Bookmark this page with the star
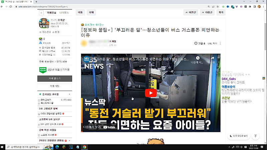Viewport: 267px width, 150px height. pyautogui.click(x=218, y=7)
